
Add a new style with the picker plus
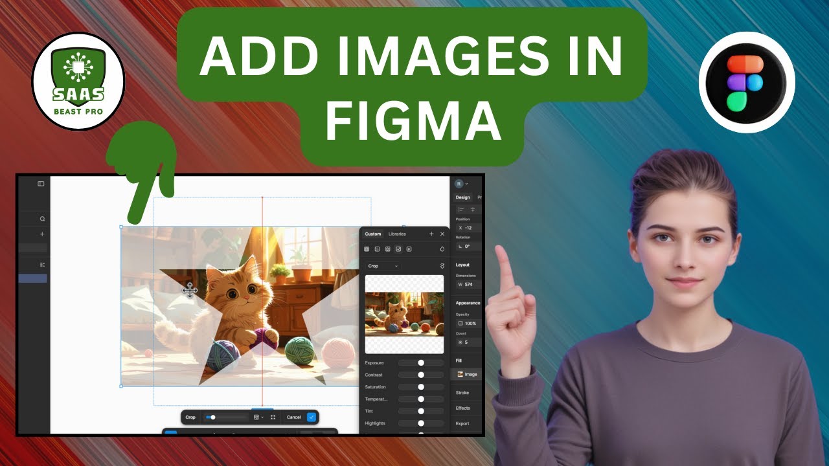[x=431, y=234]
